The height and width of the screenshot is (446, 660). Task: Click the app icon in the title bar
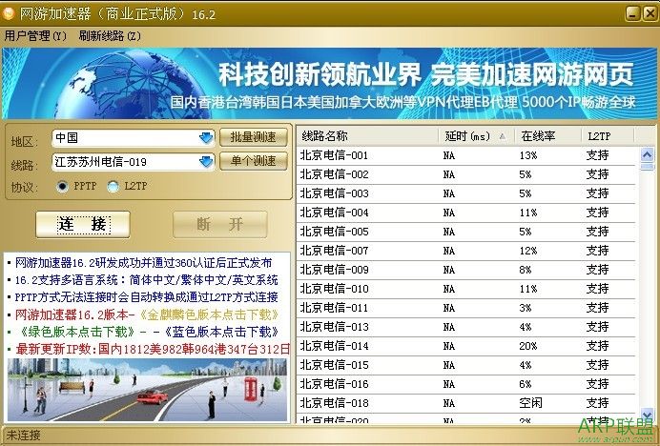click(x=9, y=12)
